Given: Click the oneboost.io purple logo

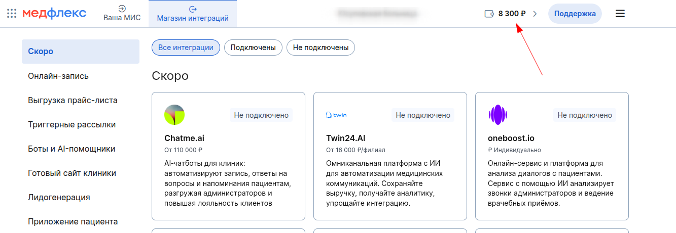Looking at the screenshot, I should (497, 115).
